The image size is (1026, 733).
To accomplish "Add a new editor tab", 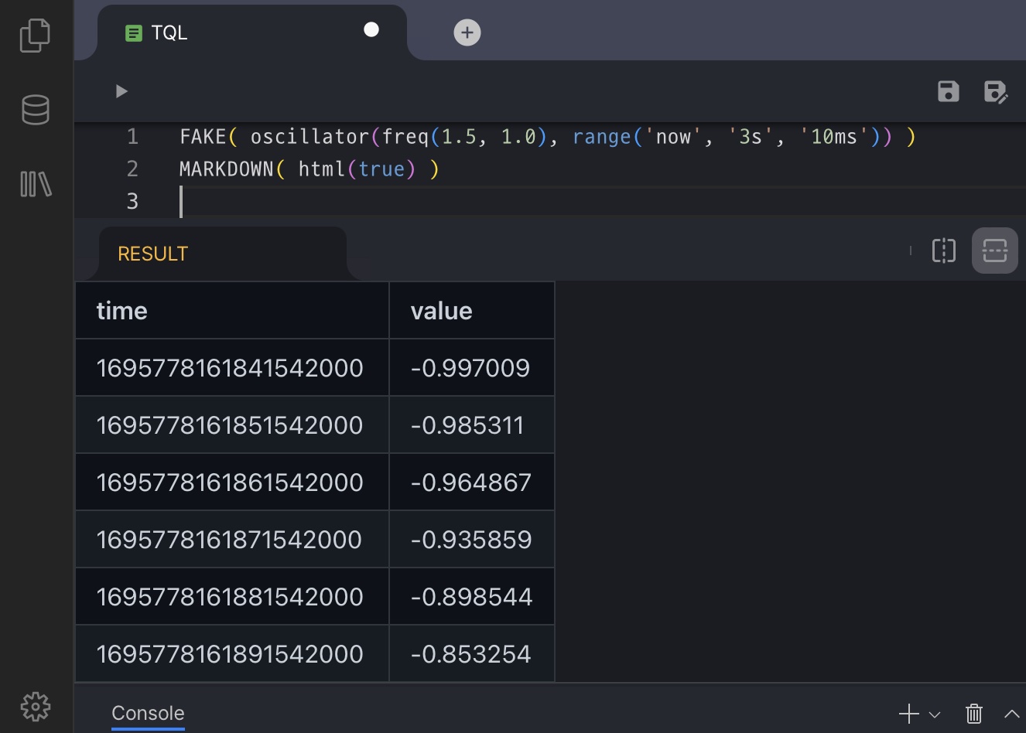I will click(467, 32).
